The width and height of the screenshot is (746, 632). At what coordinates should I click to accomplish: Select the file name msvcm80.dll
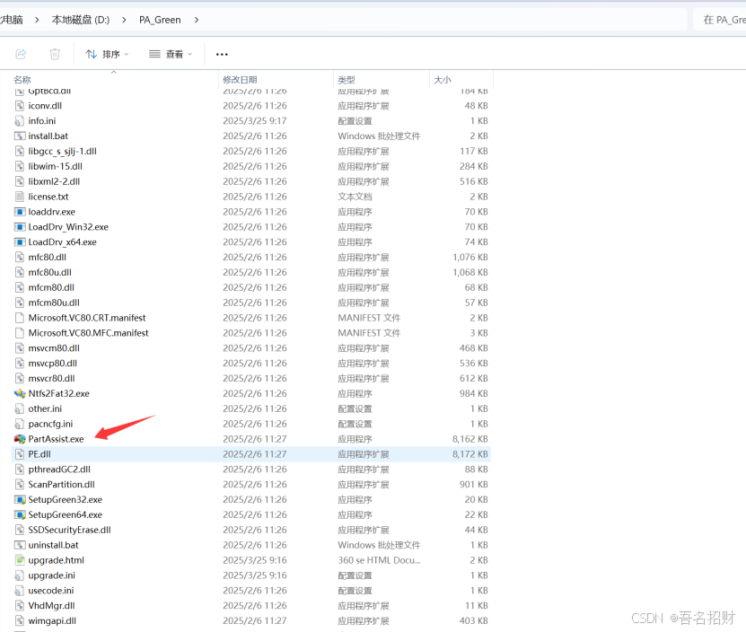point(54,348)
